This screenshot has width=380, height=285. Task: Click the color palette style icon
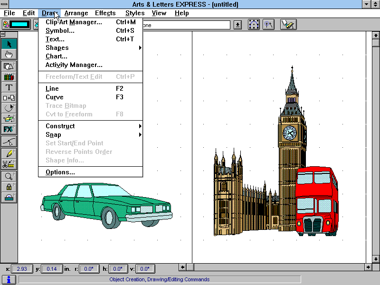6,25
